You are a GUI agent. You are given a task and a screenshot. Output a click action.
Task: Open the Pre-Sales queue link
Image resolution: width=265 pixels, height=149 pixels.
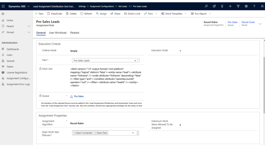(x=79, y=96)
